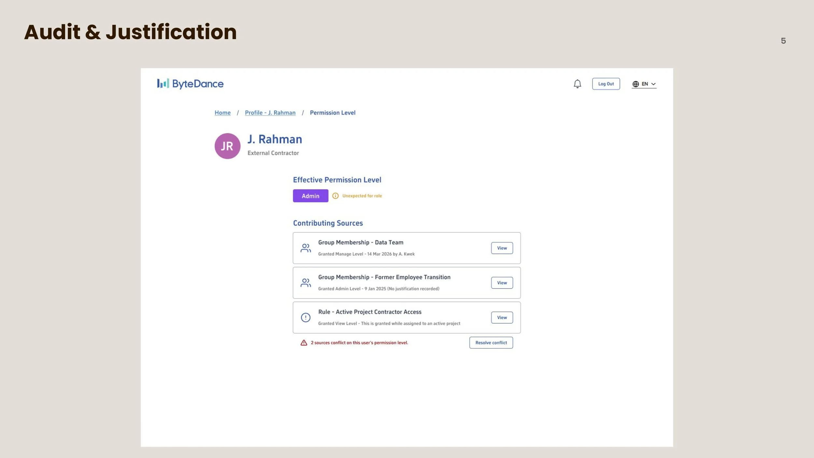This screenshot has width=814, height=458.
Task: Click Group Membership - Former Employee Transition title
Action: [384, 277]
